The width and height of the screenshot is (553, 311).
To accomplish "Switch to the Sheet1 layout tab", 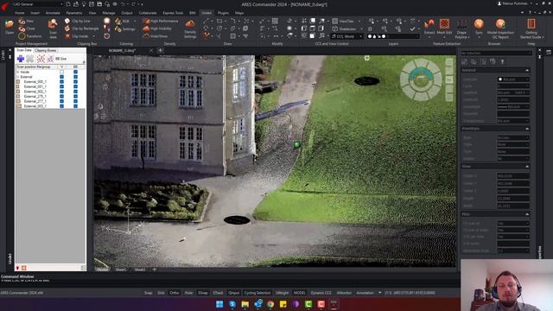I will (121, 270).
